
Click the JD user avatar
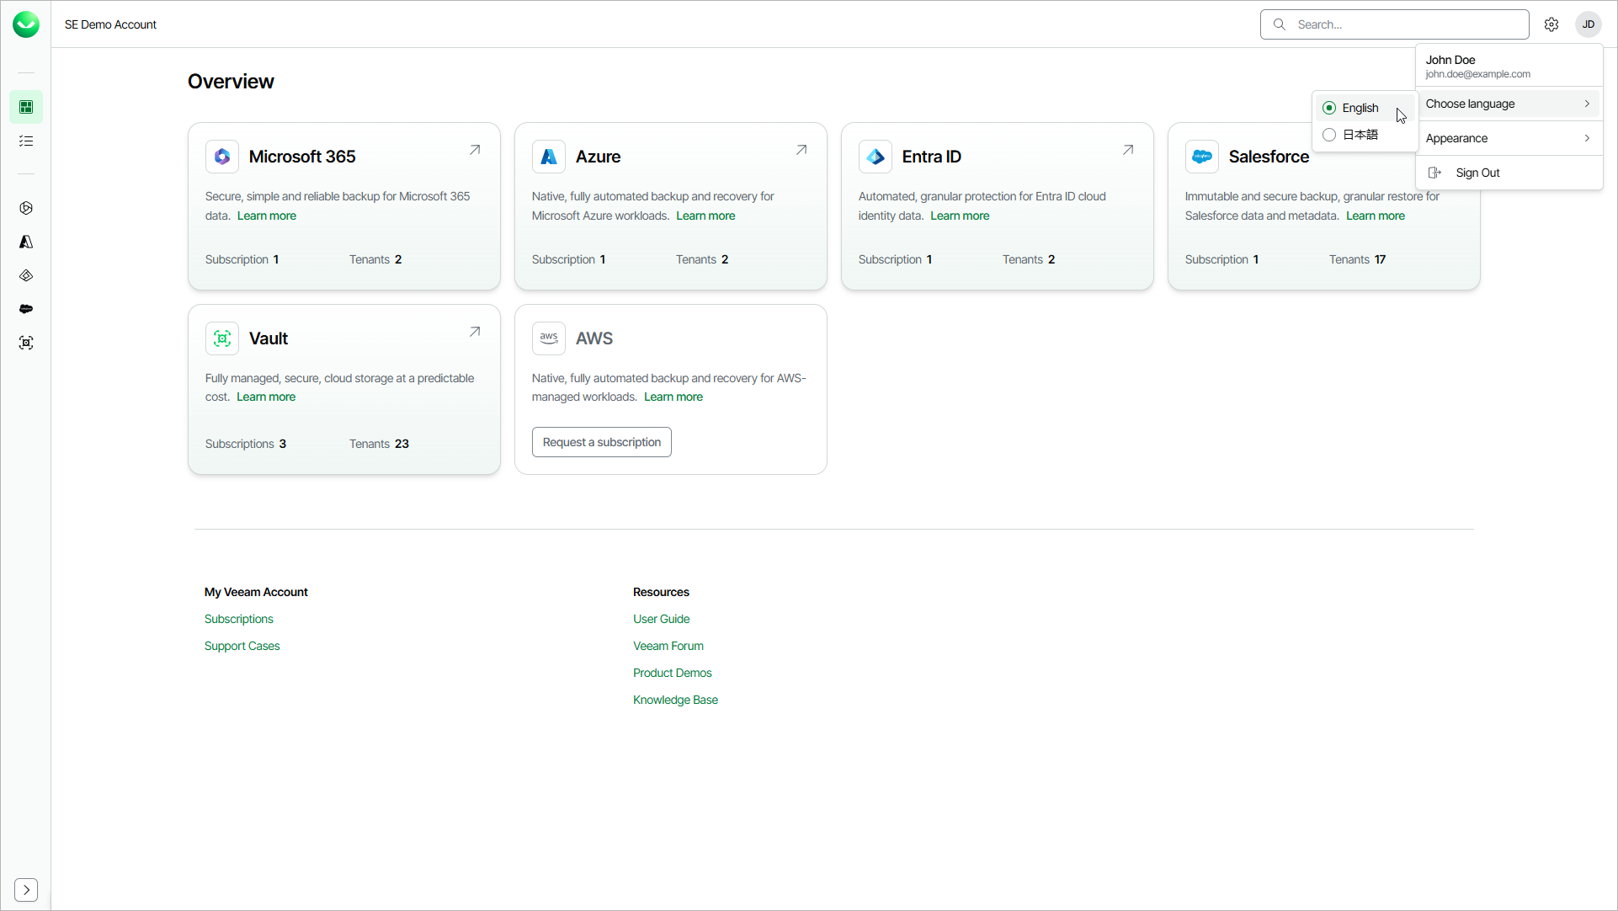tap(1589, 24)
